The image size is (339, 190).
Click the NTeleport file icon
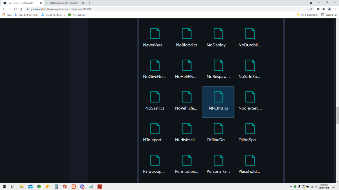[x=155, y=129]
